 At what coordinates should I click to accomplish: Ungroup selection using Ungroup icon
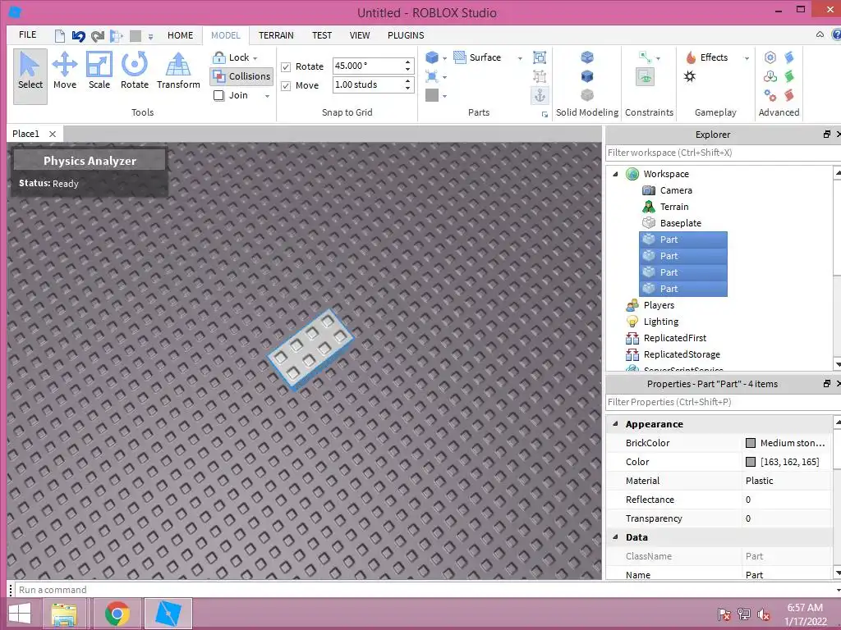(x=540, y=76)
